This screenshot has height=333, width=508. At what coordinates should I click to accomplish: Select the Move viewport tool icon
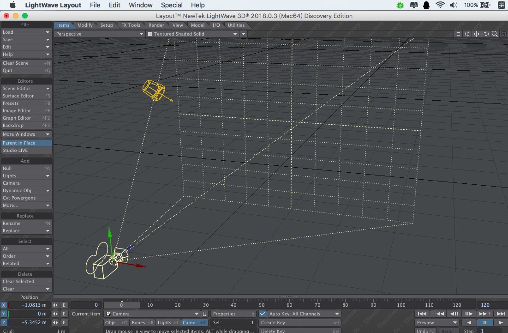(476, 34)
